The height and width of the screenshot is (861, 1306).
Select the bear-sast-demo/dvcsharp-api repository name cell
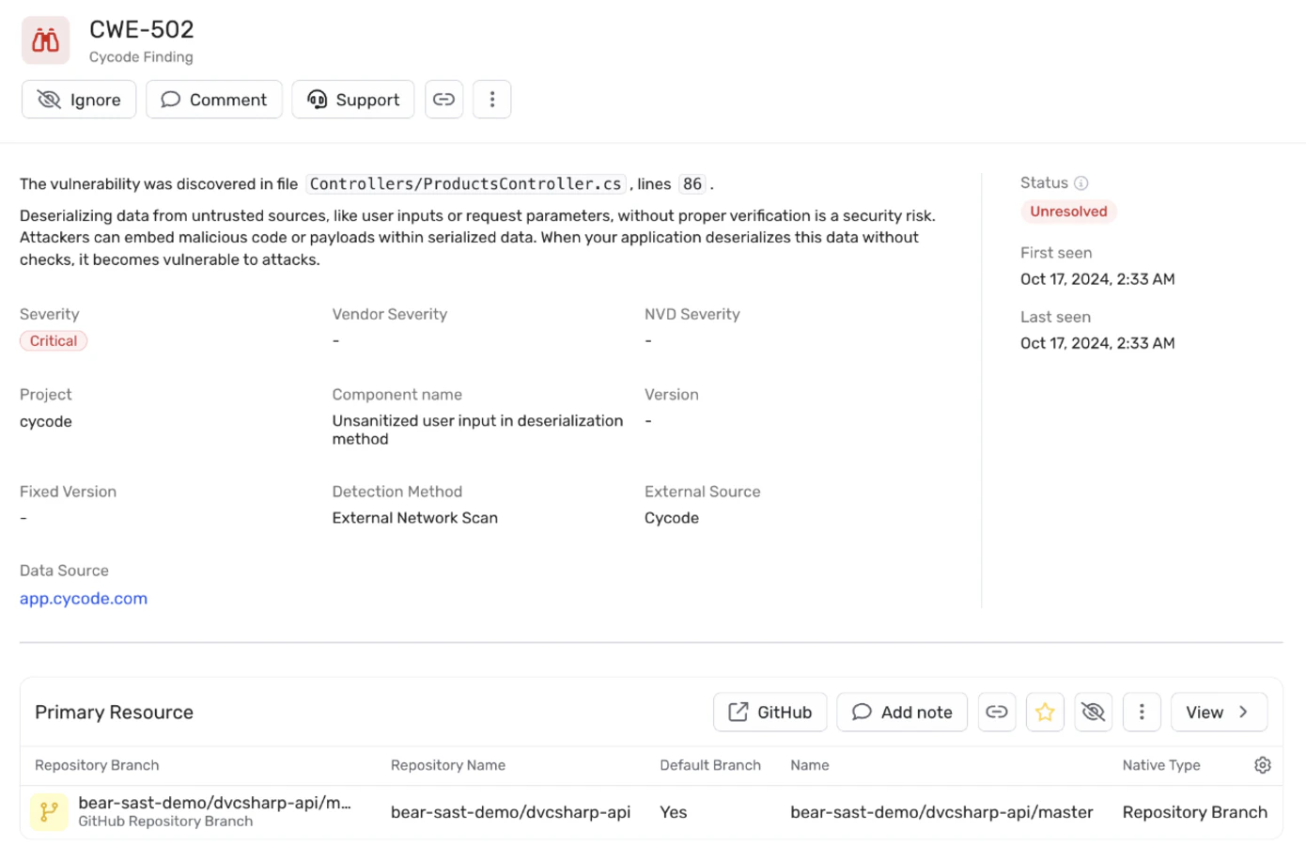pyautogui.click(x=510, y=812)
